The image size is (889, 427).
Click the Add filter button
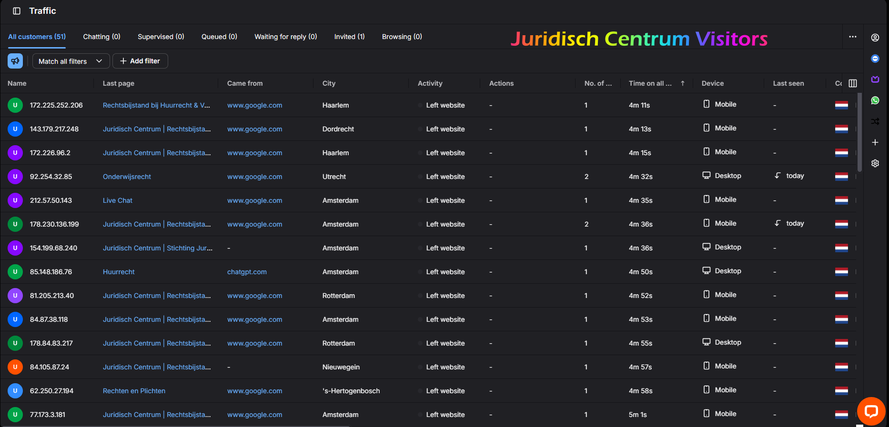(140, 61)
